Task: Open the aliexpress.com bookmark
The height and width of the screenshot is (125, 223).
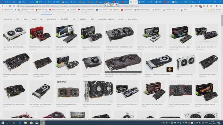Action: (127, 10)
